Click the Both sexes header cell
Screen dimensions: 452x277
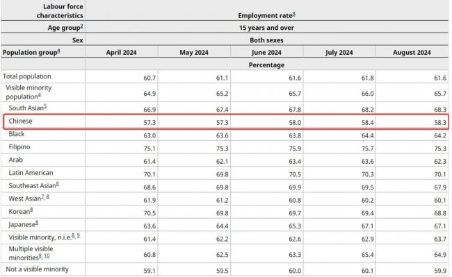click(266, 40)
